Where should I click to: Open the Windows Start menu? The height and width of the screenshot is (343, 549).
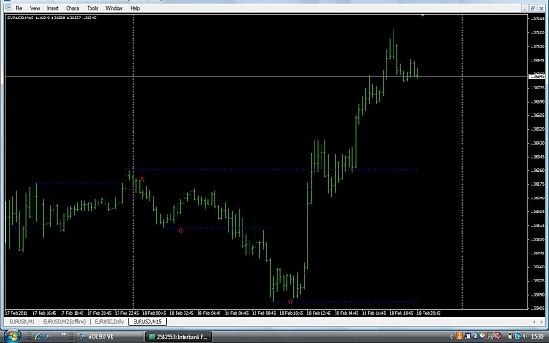(x=12, y=336)
